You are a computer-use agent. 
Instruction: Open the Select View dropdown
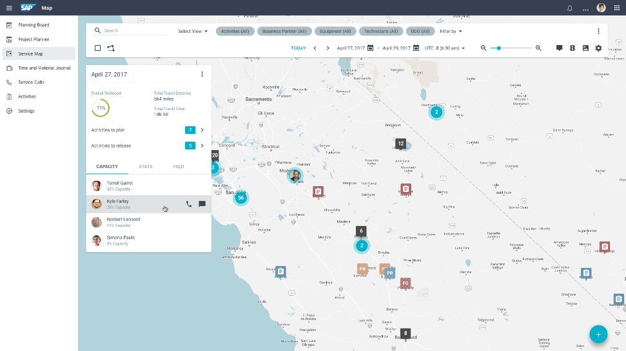click(193, 31)
